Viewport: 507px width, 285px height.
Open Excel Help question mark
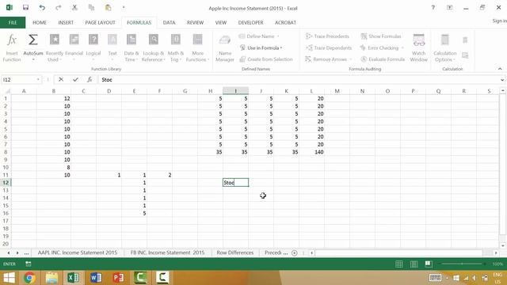point(433,7)
